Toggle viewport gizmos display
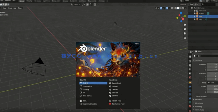Image resolution: width=218 pixels, height=112 pixels. coord(161,8)
